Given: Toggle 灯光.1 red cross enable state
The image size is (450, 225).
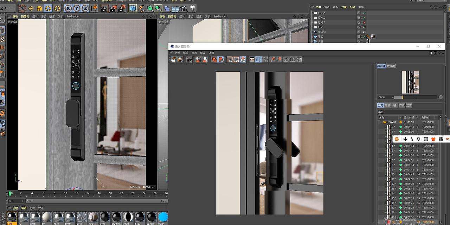Looking at the screenshot, I should point(364,22).
